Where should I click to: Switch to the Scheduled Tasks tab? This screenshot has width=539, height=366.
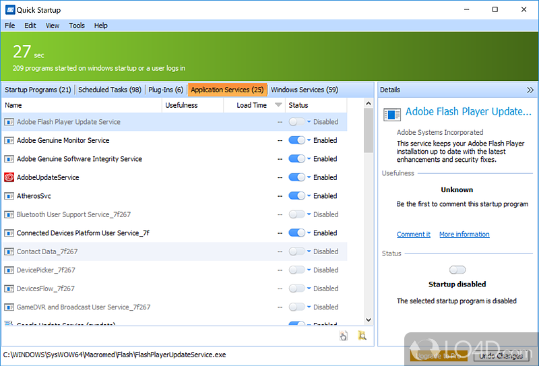[x=109, y=90]
